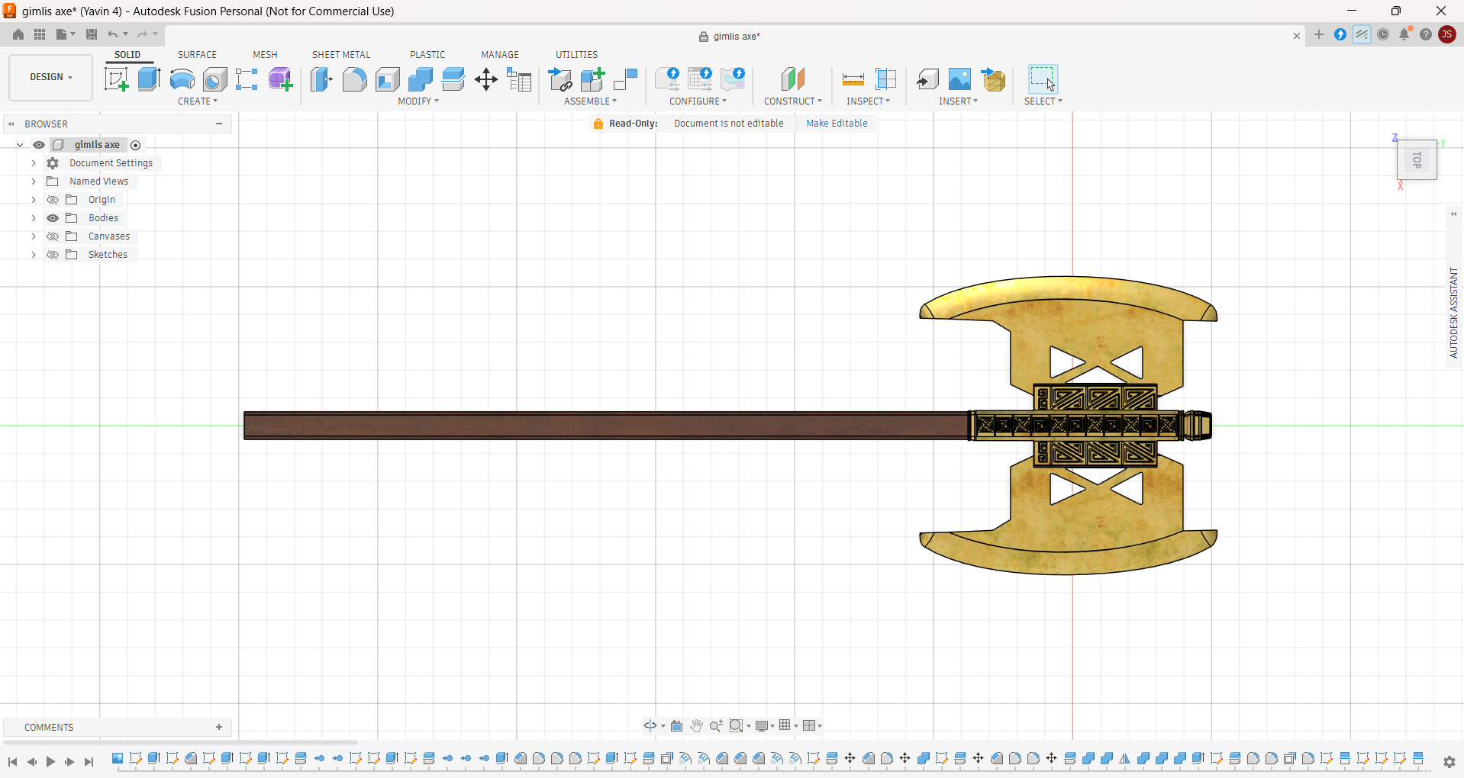Open timeline settings gear
This screenshot has height=778, width=1464.
[x=1449, y=761]
